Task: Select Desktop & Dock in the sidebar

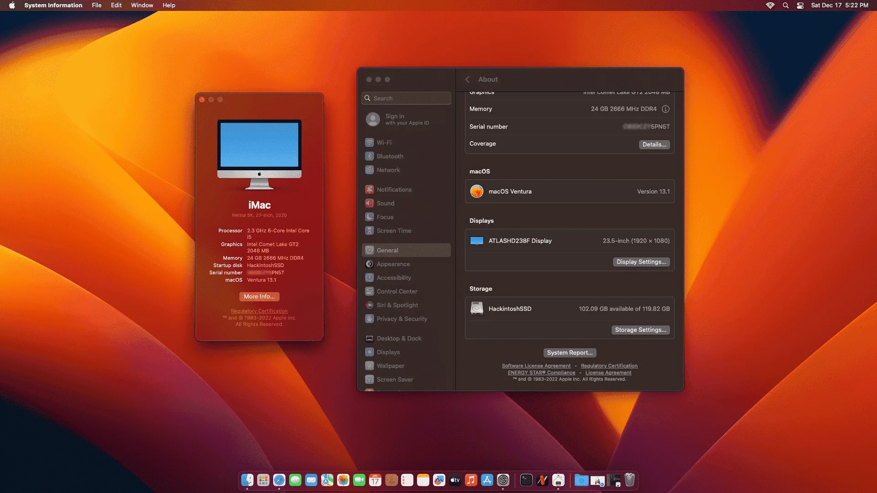Action: click(406, 338)
